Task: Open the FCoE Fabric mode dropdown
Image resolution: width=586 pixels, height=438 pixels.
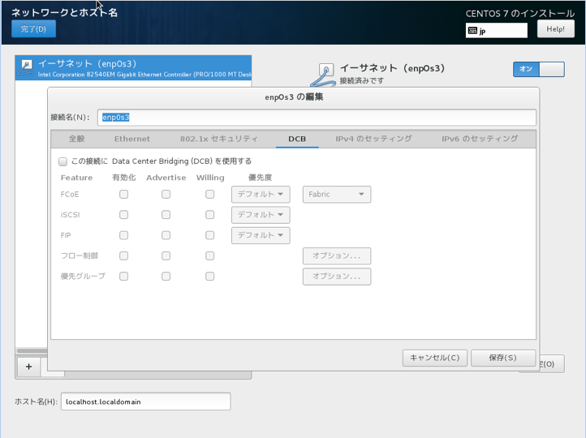Action: [x=337, y=195]
